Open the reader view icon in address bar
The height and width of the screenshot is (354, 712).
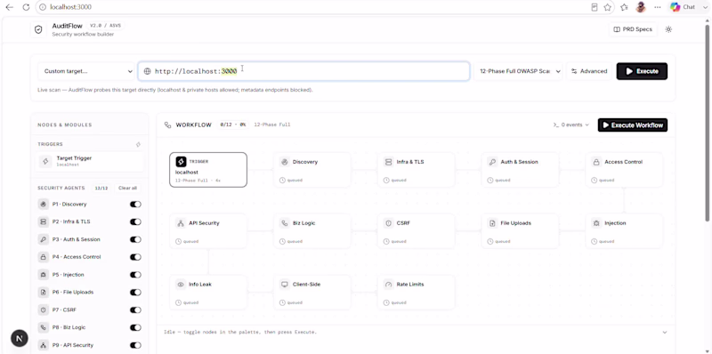tap(594, 7)
